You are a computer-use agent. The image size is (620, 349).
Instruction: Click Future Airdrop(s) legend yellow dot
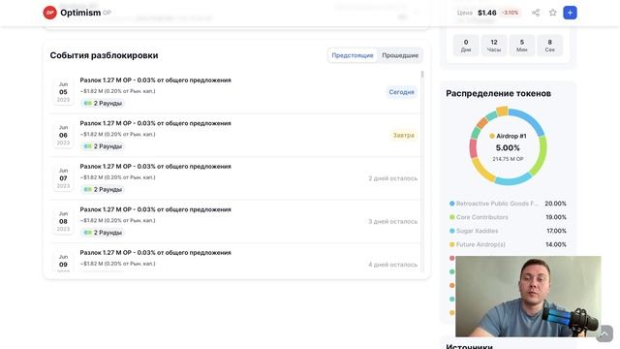point(452,244)
